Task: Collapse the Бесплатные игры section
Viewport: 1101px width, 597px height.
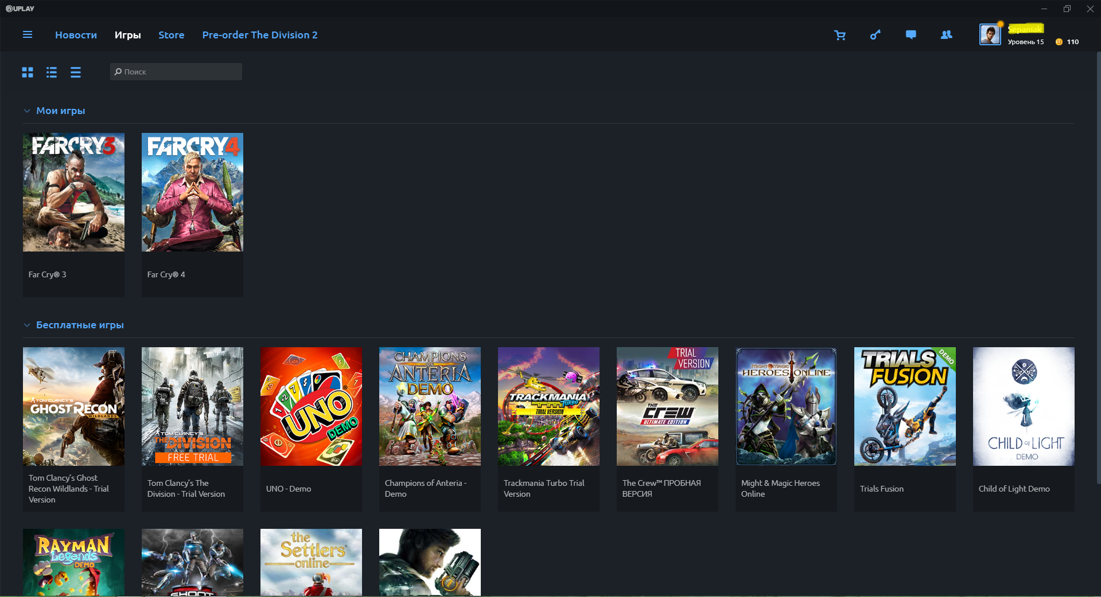Action: (27, 325)
